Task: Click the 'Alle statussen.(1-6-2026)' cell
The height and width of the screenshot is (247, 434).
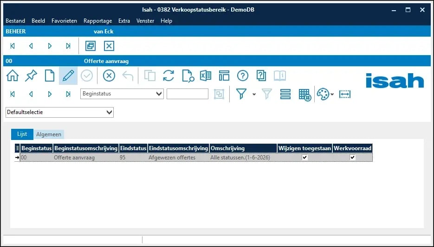Action: pos(243,158)
